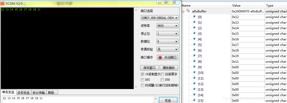Click the Type column header
This screenshot has height=103, width=287.
pos(276,6)
